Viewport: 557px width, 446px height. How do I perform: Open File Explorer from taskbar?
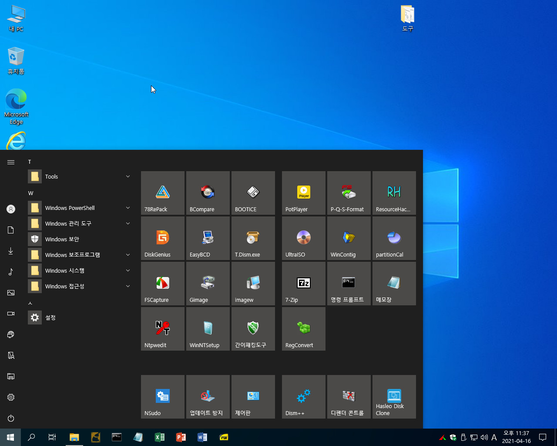click(x=74, y=437)
